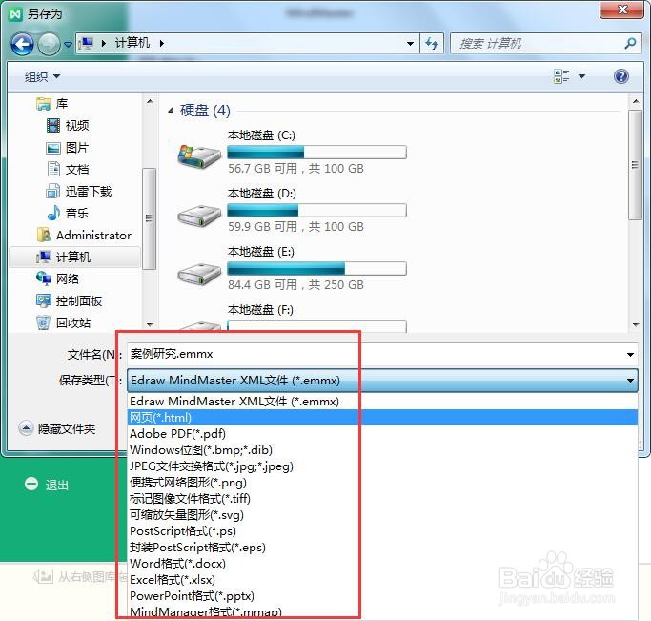Viewport: 651px width, 621px height.
Task: Click file list scrollbar down arrow
Action: tap(636, 324)
